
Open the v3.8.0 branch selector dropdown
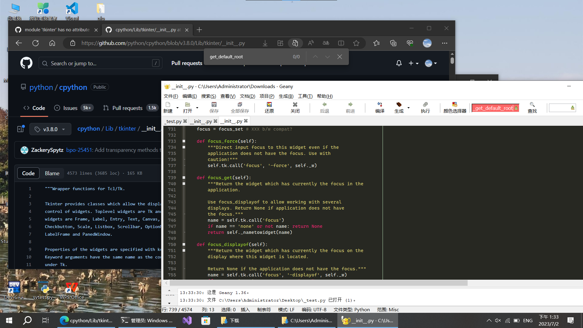(50, 129)
